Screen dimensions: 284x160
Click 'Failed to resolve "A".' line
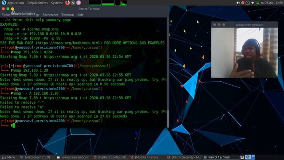[x=23, y=107]
